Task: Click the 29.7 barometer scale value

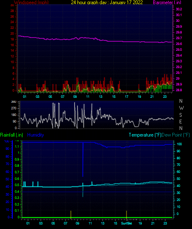Action: pyautogui.click(x=179, y=38)
